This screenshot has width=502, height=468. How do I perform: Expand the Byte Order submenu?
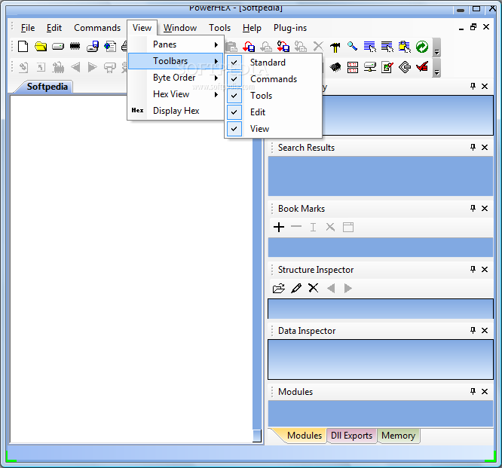pyautogui.click(x=175, y=78)
